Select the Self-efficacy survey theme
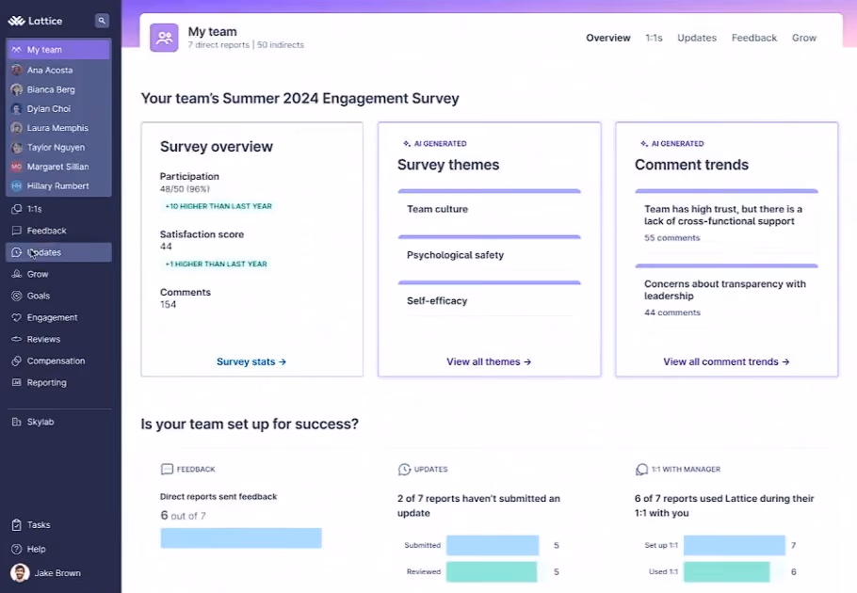This screenshot has height=593, width=857. click(x=489, y=301)
